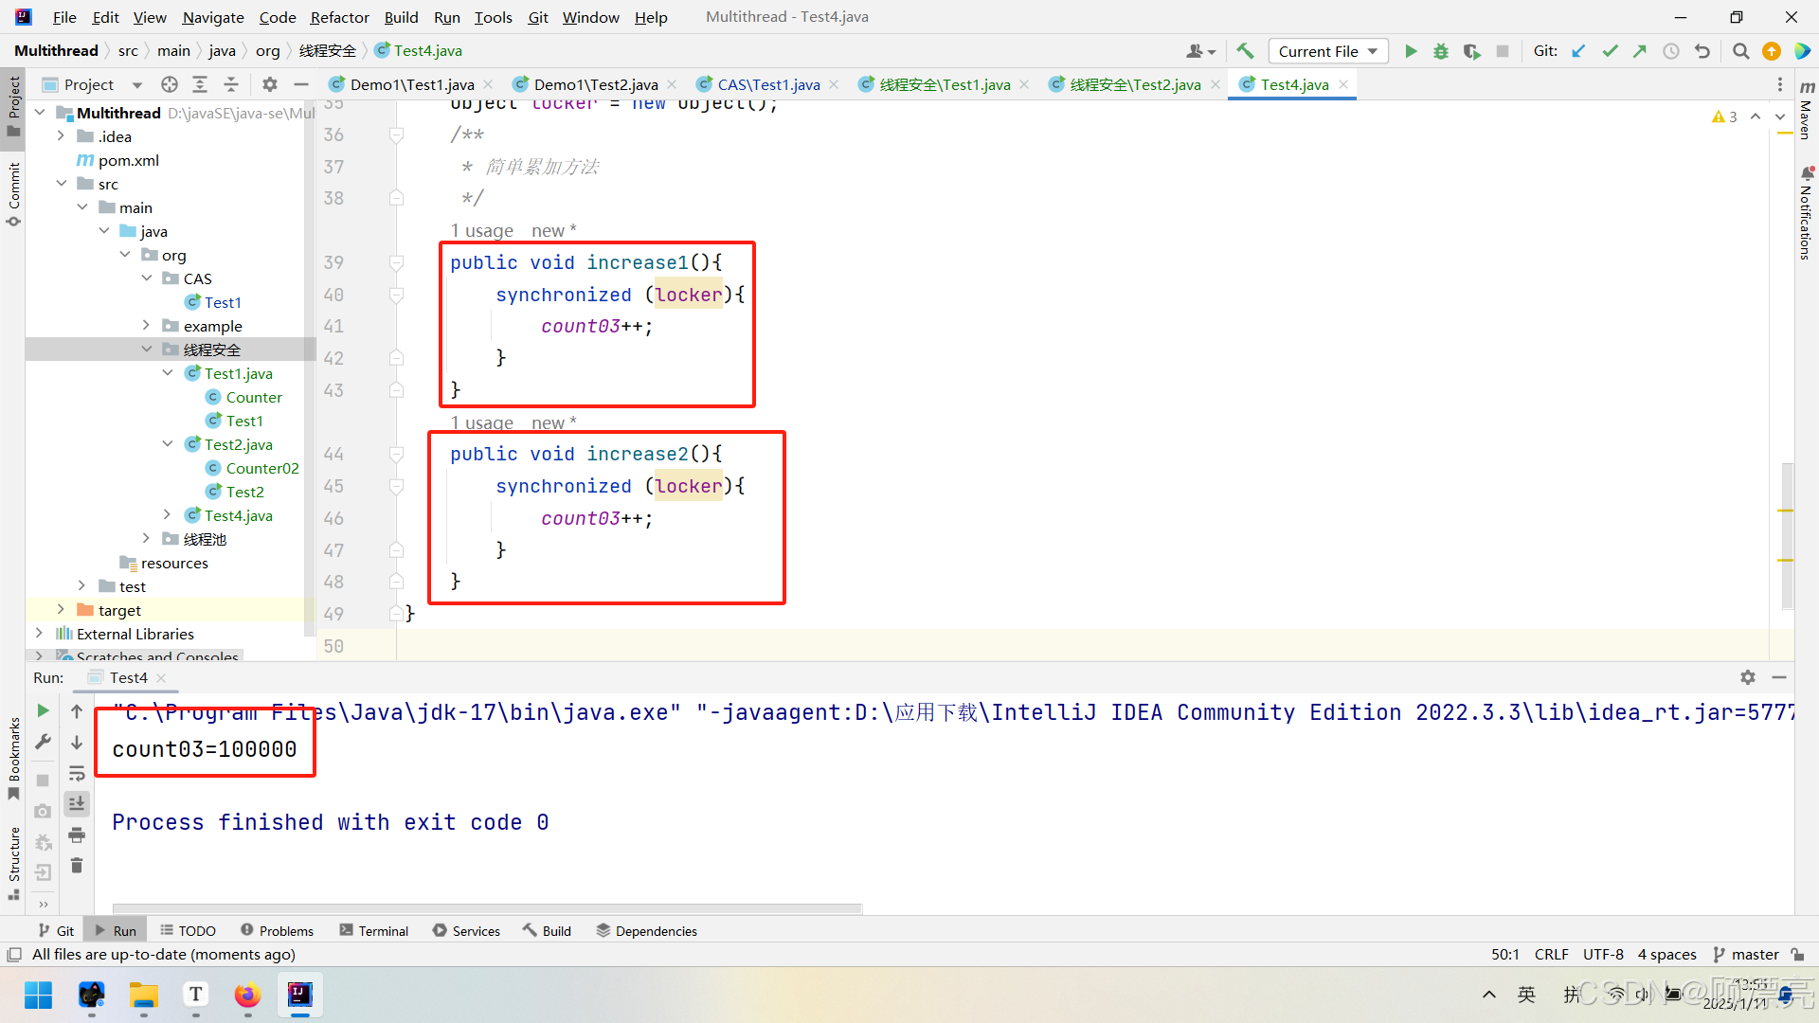Open Search Everywhere magnifier icon
The image size is (1819, 1023).
coord(1740,51)
